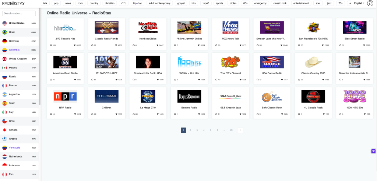Click headphones icon on That 70's Channel
Viewport: 377px width, 181px height.
click(x=216, y=79)
